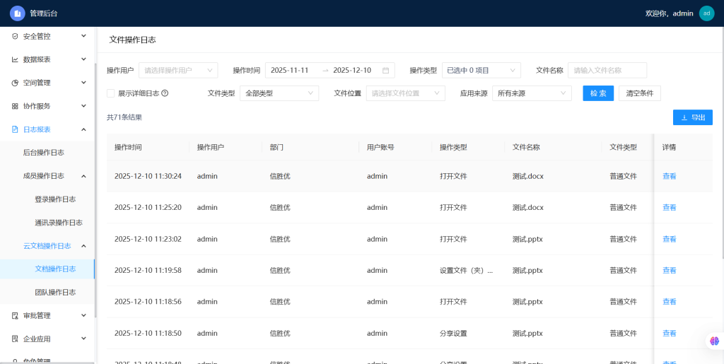This screenshot has height=364, width=724.
Task: Click the 清空条件 button
Action: [x=639, y=93]
